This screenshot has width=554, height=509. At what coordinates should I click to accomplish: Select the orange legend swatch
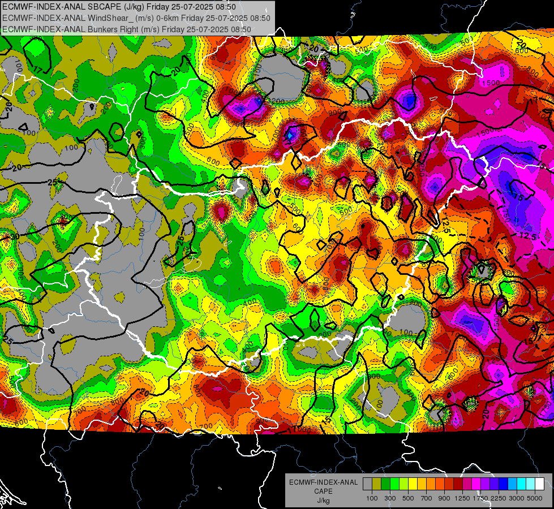coord(431,484)
